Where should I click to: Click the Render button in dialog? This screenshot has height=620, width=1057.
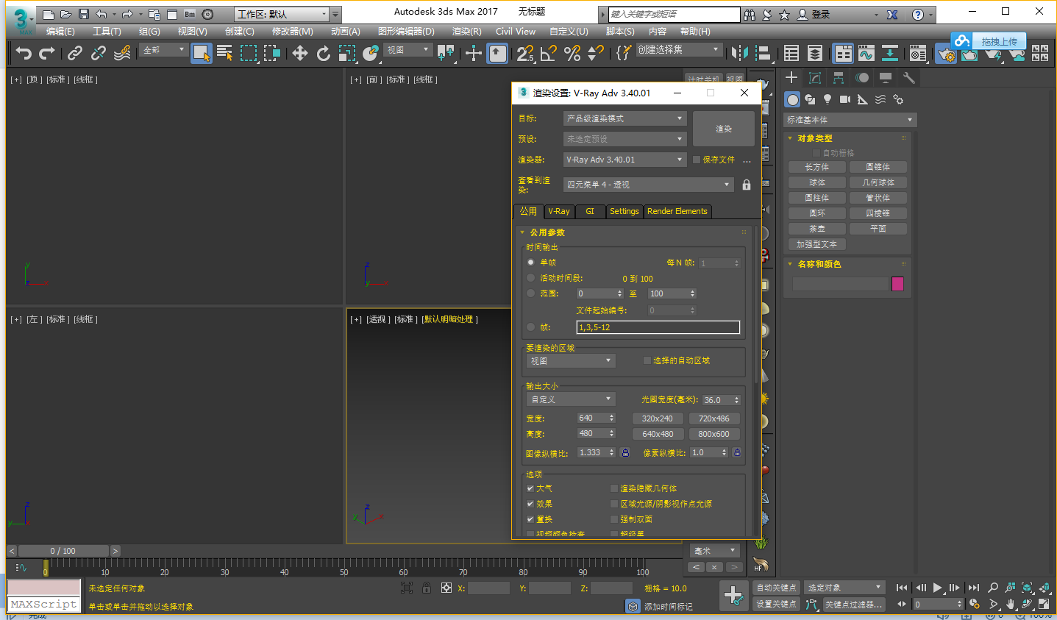coord(724,129)
